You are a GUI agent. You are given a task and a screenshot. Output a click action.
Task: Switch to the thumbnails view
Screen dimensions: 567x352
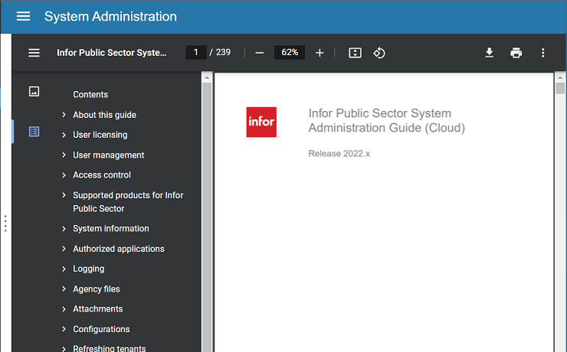34,92
